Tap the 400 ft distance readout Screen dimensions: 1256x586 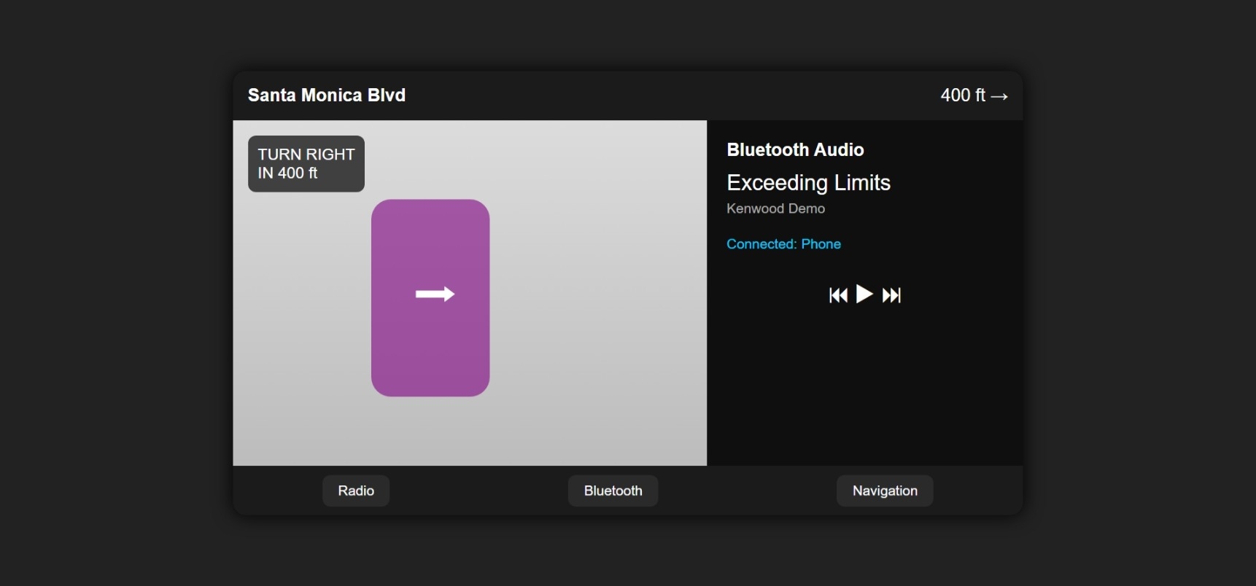(962, 95)
